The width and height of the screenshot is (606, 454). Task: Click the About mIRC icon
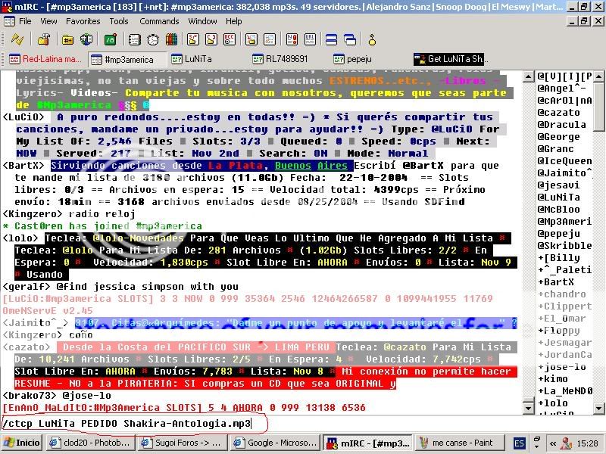(372, 39)
